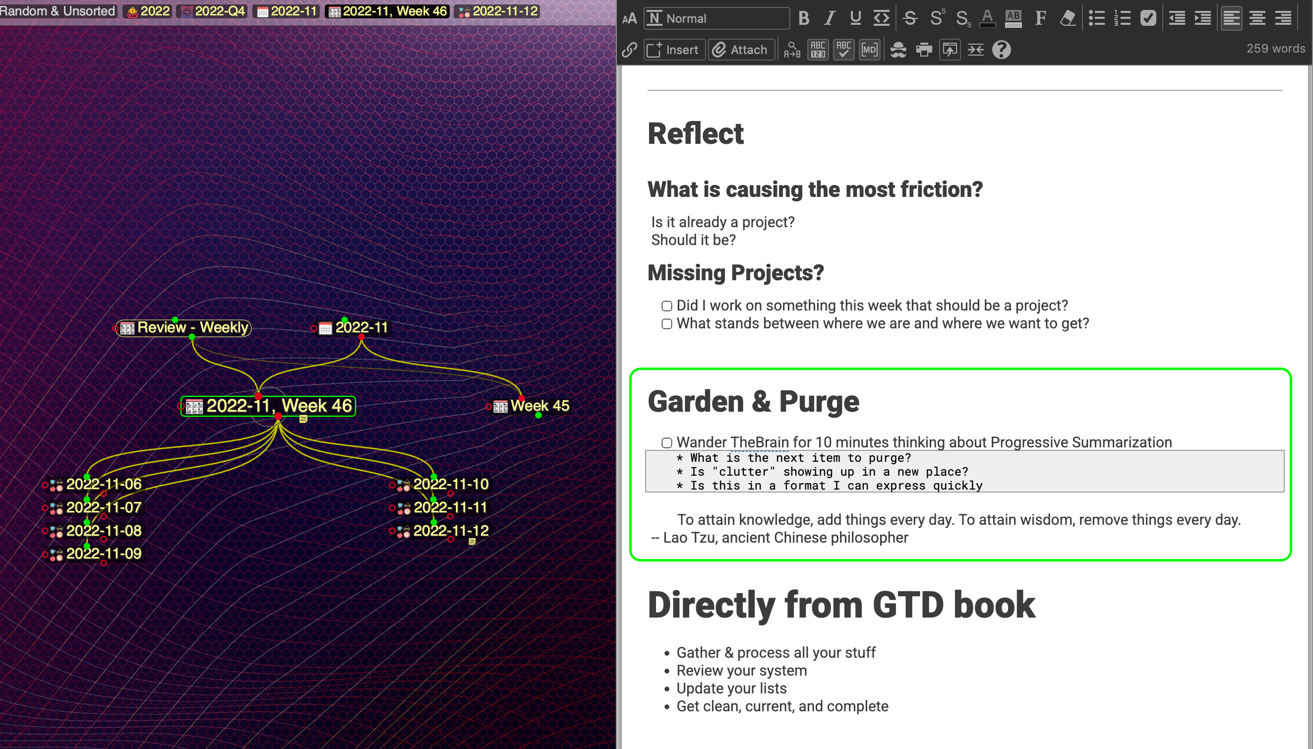Toggle bold text formatting
Viewport: 1313px width, 749px height.
coord(804,18)
